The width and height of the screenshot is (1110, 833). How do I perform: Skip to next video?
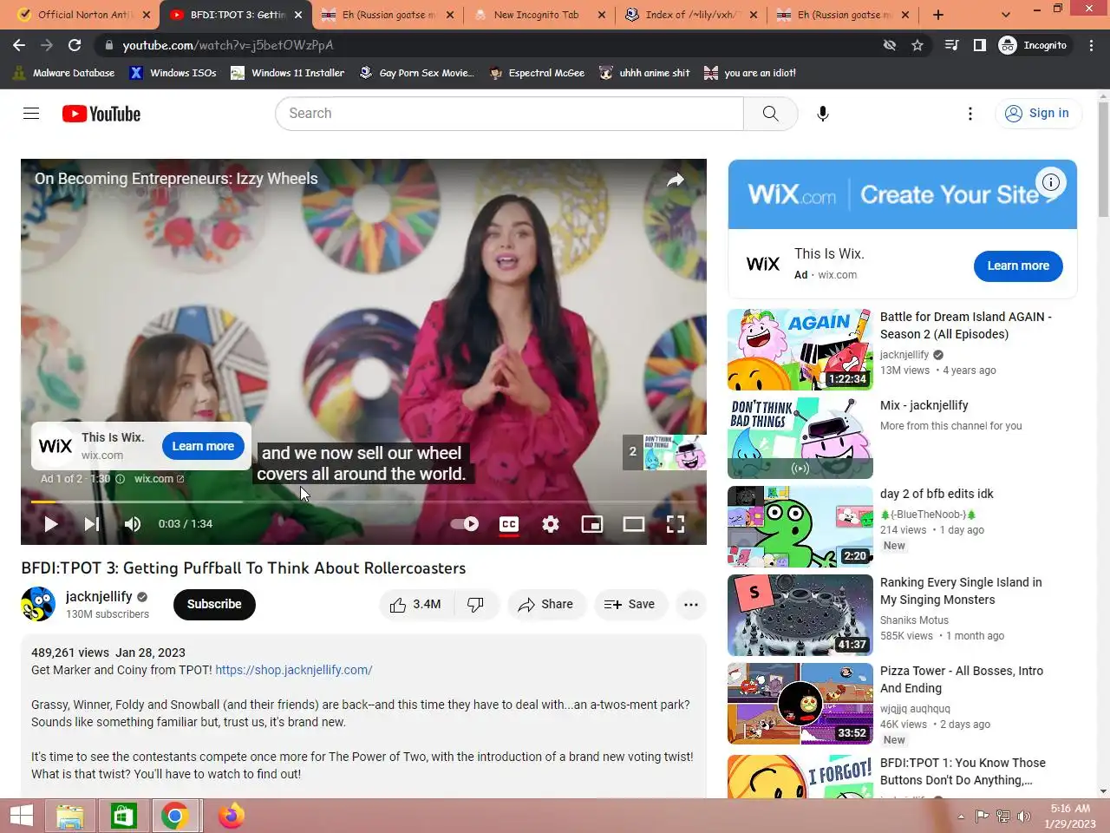(91, 524)
